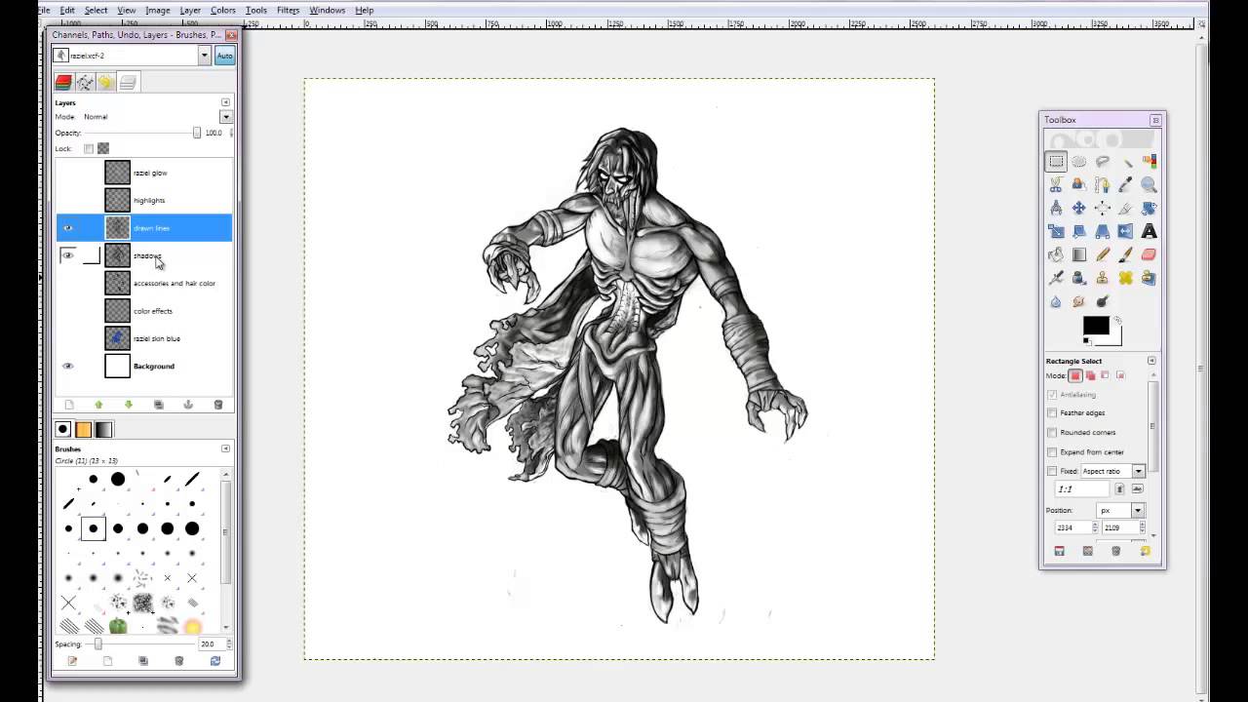Image resolution: width=1248 pixels, height=702 pixels.
Task: Toggle the link box beside shadows layer
Action: (91, 255)
